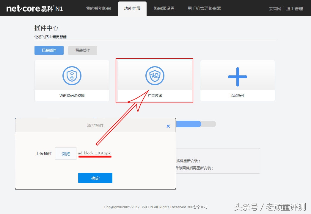This screenshot has height=214, width=311.
Task: Select the WiFi密码防盗锁 plugin shield icon
Action: pyautogui.click(x=72, y=76)
